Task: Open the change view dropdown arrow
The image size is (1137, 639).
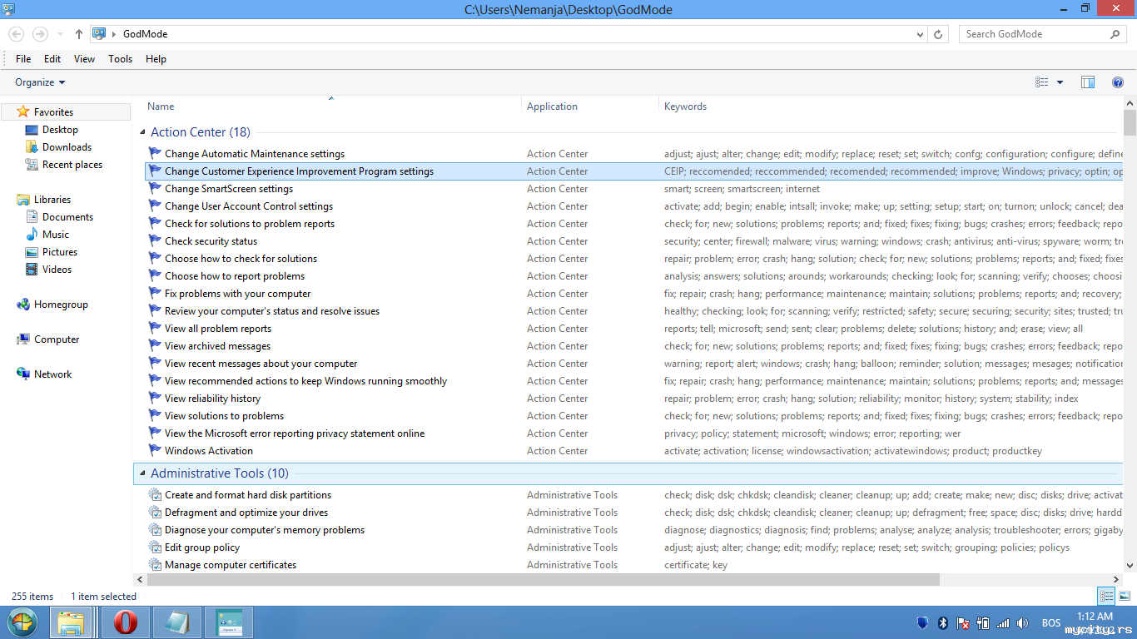Action: click(x=1060, y=82)
